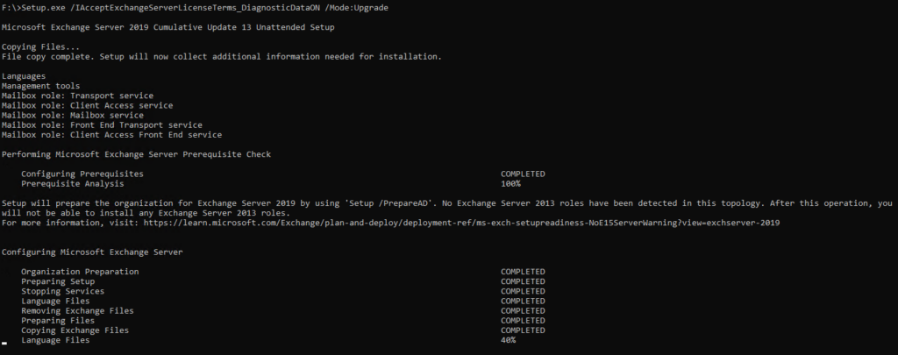Image resolution: width=898 pixels, height=355 pixels.
Task: Click the 'Copying Exchange Files' step label
Action: tap(75, 330)
